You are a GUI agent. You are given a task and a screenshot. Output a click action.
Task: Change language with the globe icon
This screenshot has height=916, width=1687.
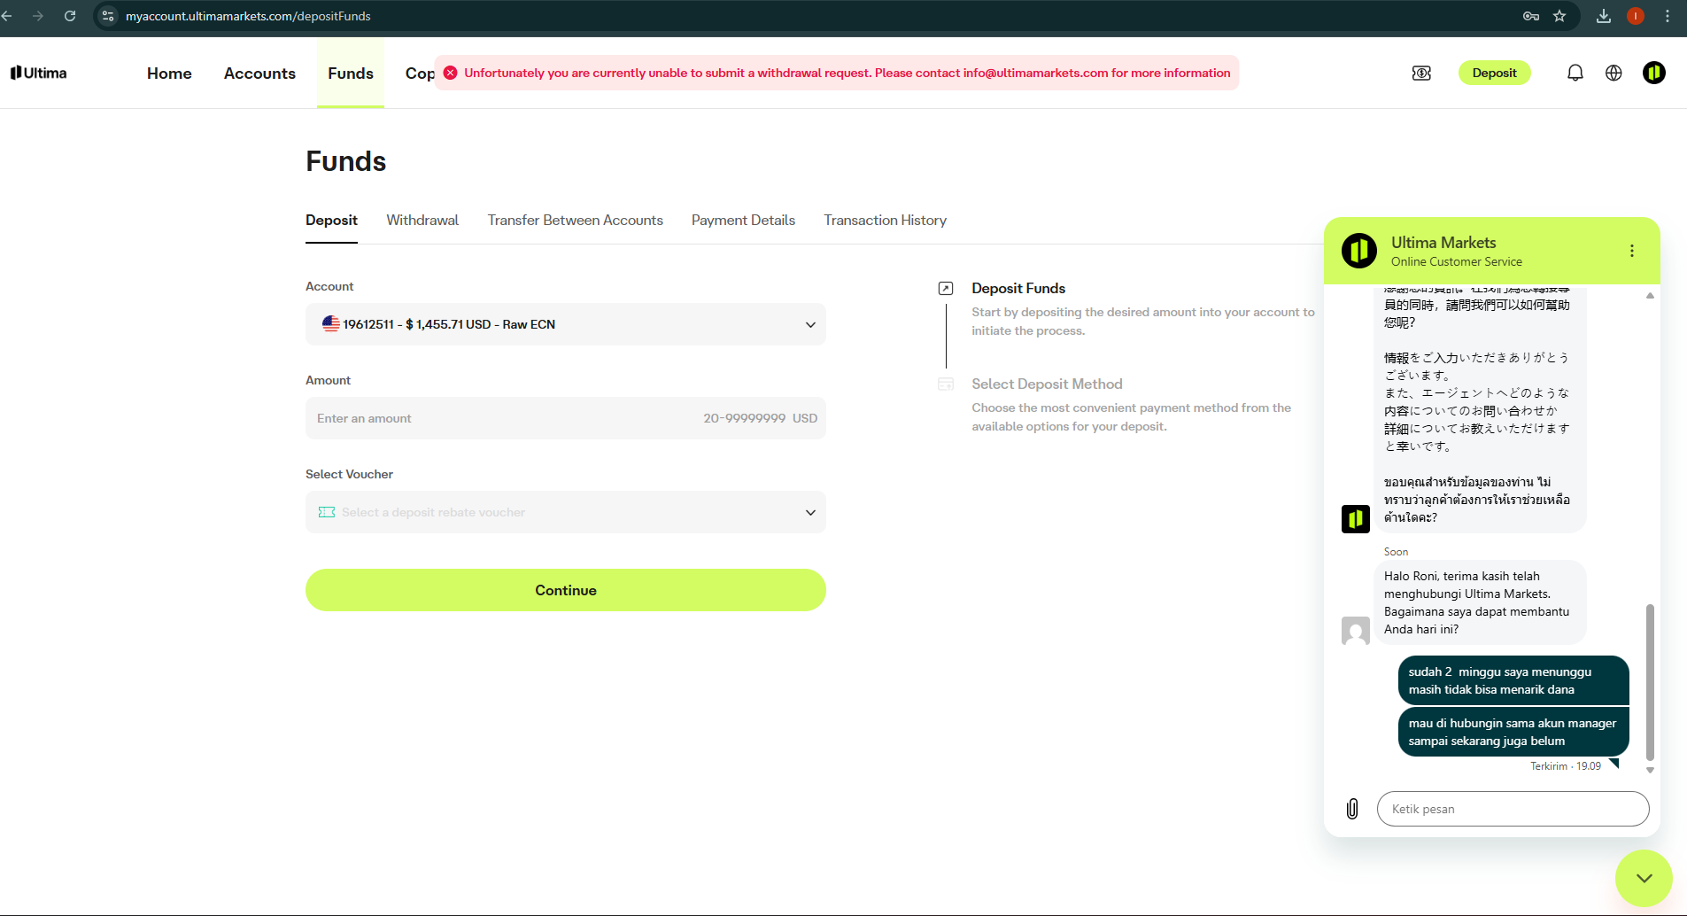pyautogui.click(x=1613, y=73)
